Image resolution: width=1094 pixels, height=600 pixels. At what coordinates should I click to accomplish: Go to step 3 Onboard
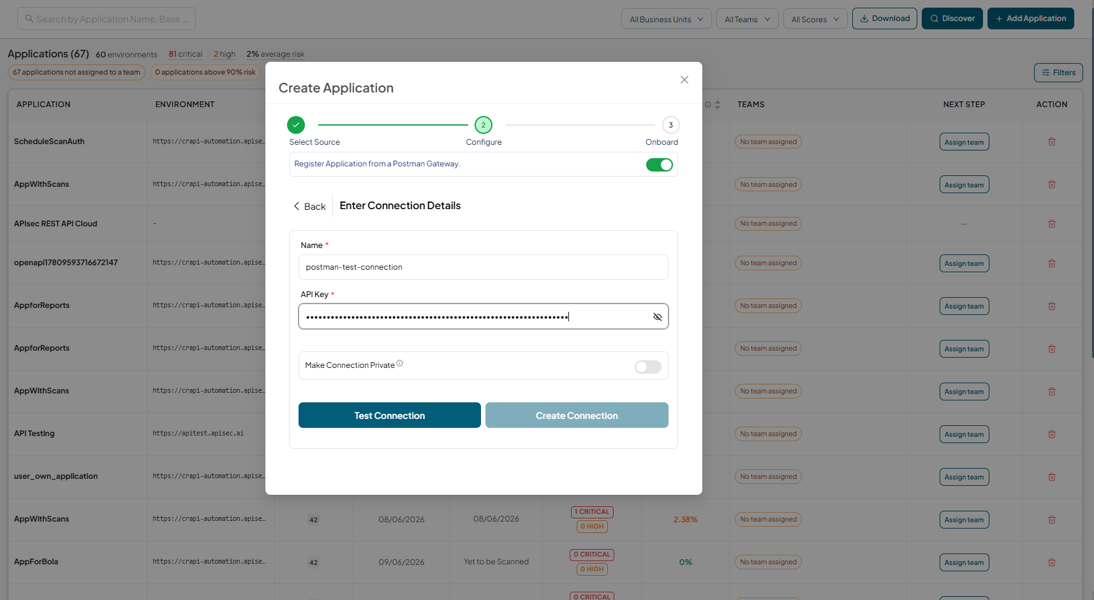[670, 125]
